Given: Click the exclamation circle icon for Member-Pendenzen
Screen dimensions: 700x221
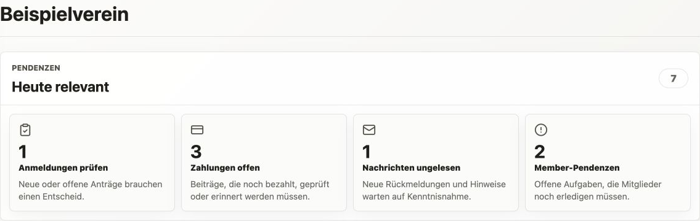Looking at the screenshot, I should click(540, 130).
